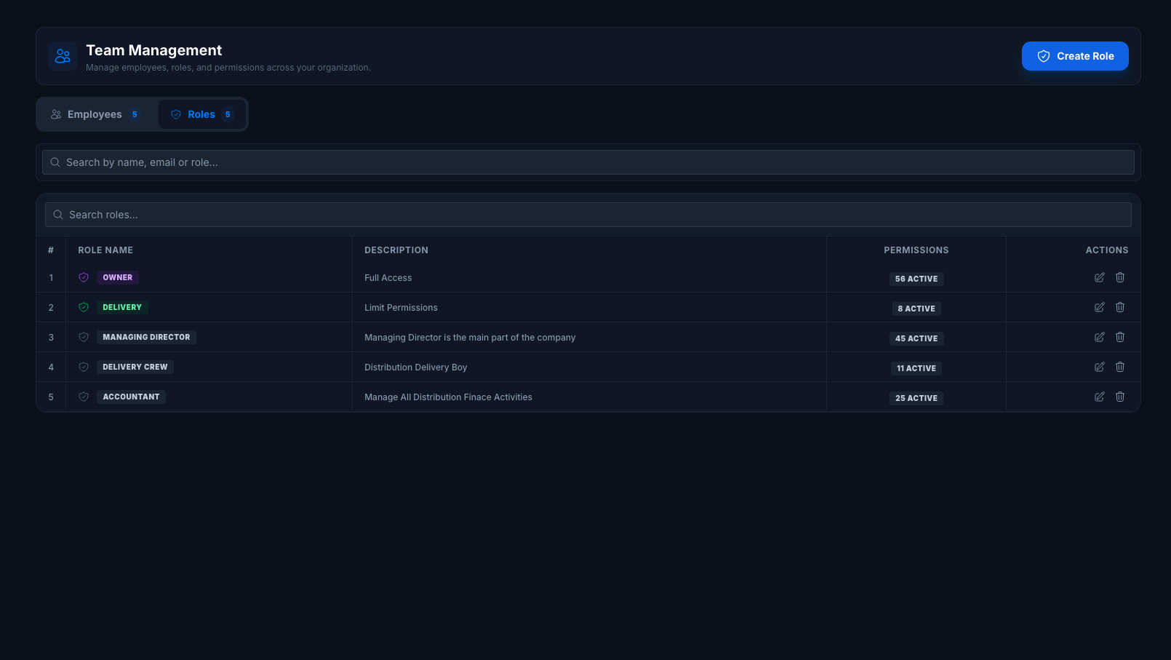1171x660 pixels.
Task: Click the purple shield icon beside Owner
Action: [84, 277]
